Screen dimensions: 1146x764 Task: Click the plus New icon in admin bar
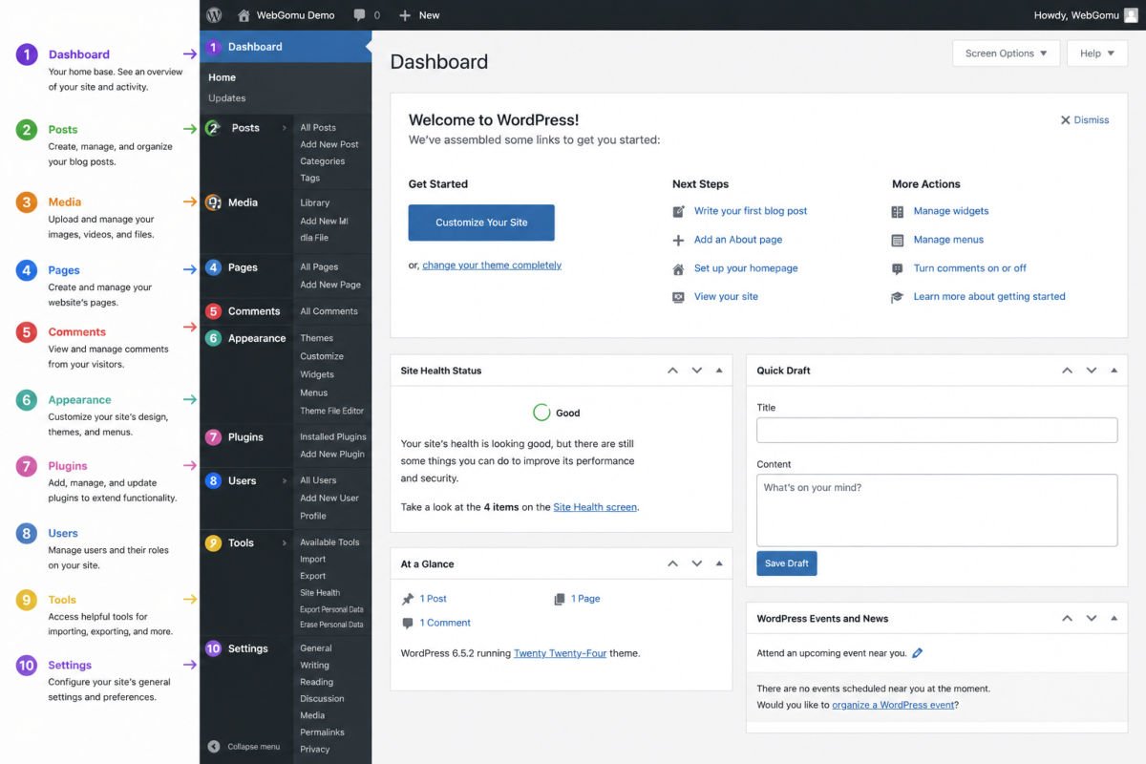[x=405, y=15]
